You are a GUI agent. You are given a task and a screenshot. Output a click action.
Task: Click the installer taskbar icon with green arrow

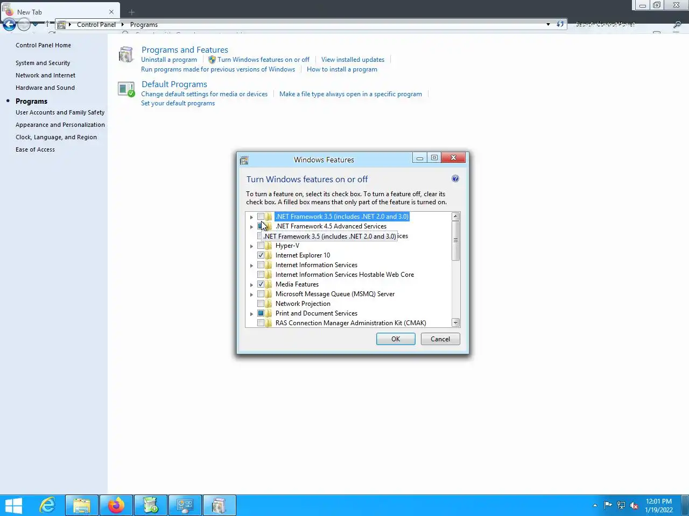151,505
